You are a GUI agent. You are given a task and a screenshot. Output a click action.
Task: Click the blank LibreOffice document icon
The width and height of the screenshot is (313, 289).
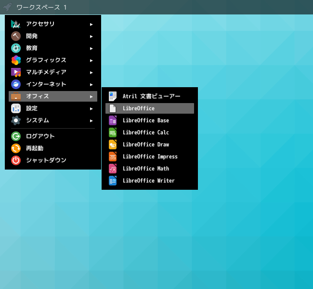pyautogui.click(x=113, y=108)
